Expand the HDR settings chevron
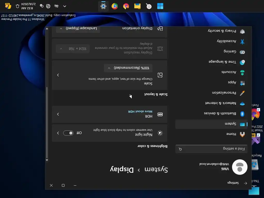The image size is (264, 198). 58,114
